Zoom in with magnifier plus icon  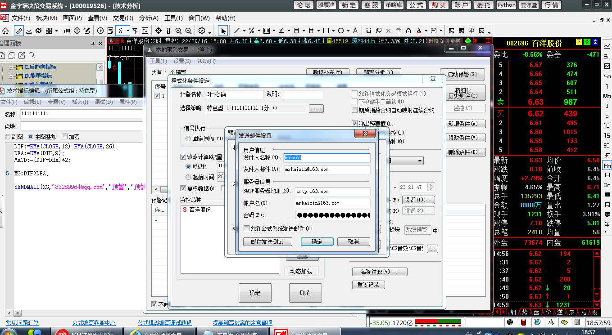click(178, 31)
